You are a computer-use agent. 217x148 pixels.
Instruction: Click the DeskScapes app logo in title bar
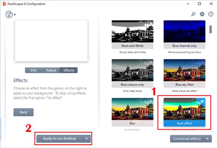click(x=4, y=4)
